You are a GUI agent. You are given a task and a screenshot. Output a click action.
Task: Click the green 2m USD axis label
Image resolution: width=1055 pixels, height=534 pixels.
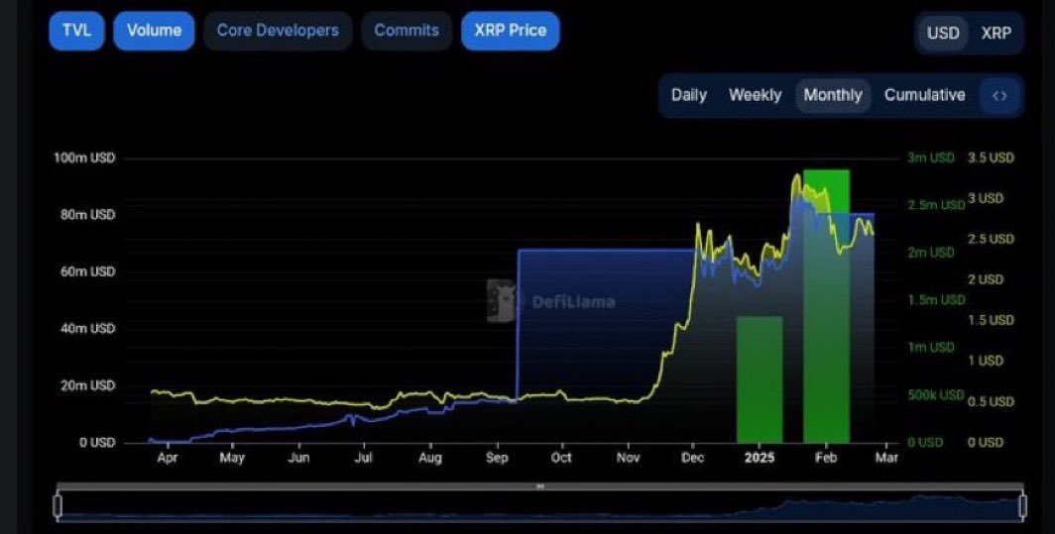[930, 253]
